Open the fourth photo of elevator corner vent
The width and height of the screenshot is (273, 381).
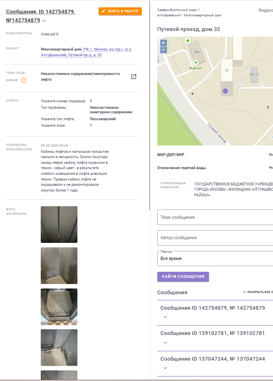tap(59, 348)
